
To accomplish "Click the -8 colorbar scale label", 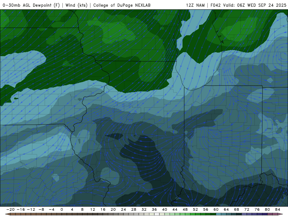I will pyautogui.click(x=41, y=210).
